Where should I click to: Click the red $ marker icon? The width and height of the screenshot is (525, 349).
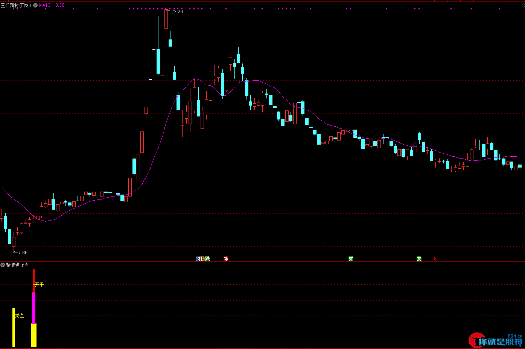point(435,259)
